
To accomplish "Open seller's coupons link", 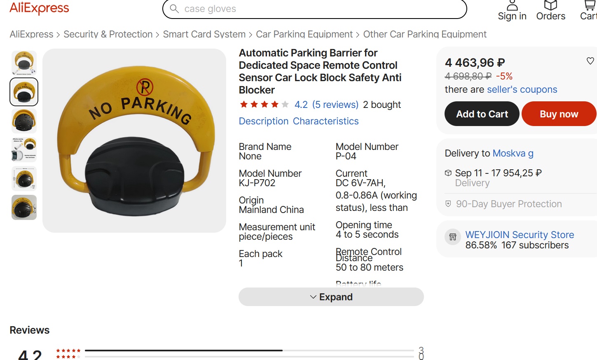I will click(x=522, y=89).
